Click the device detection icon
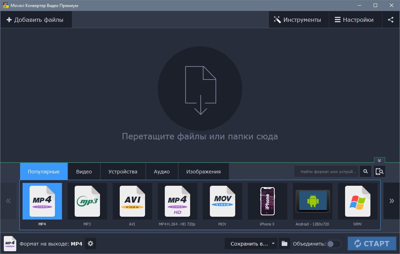 379,172
